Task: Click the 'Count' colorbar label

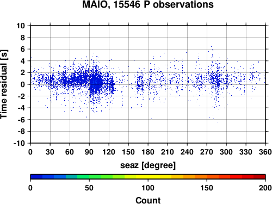Action: [148, 200]
